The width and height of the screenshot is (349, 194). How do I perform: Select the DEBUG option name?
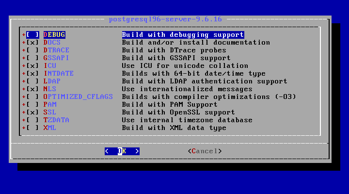[x=54, y=35]
